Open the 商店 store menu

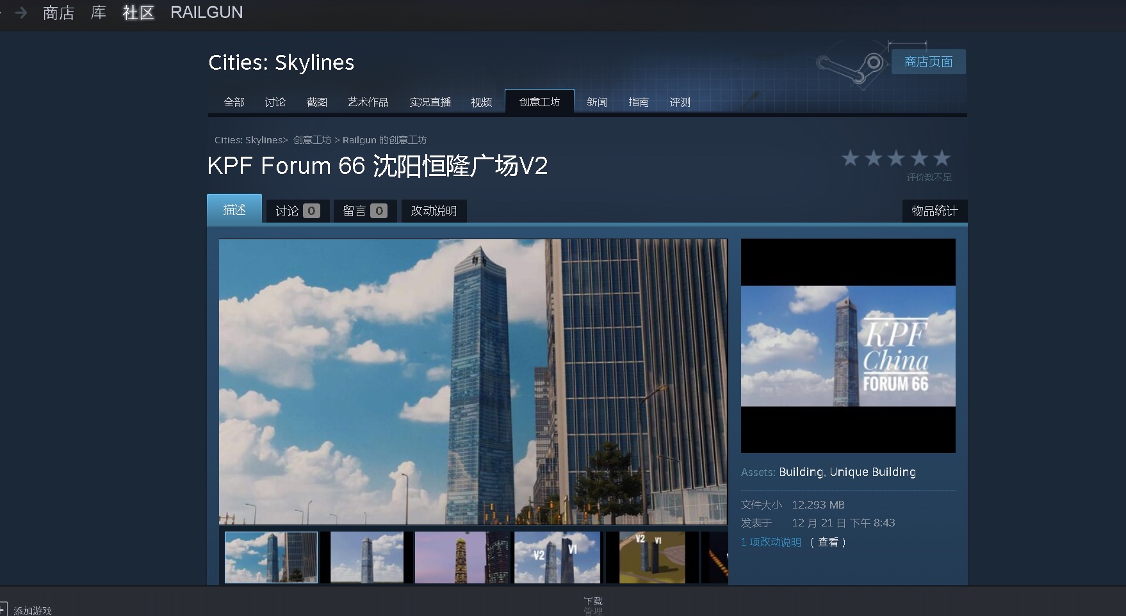point(58,12)
